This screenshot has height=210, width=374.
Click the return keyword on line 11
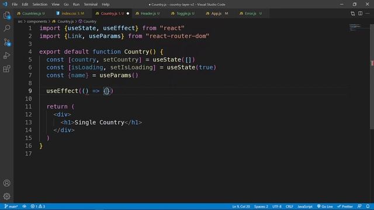click(57, 107)
